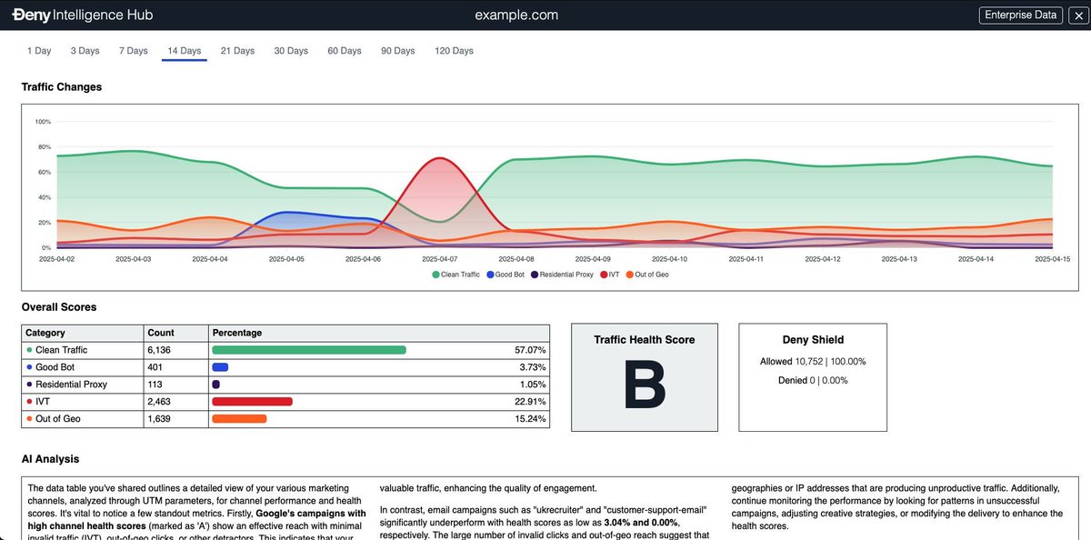Click the Traffic Health Score B grade
This screenshot has height=540, width=1091.
644,385
